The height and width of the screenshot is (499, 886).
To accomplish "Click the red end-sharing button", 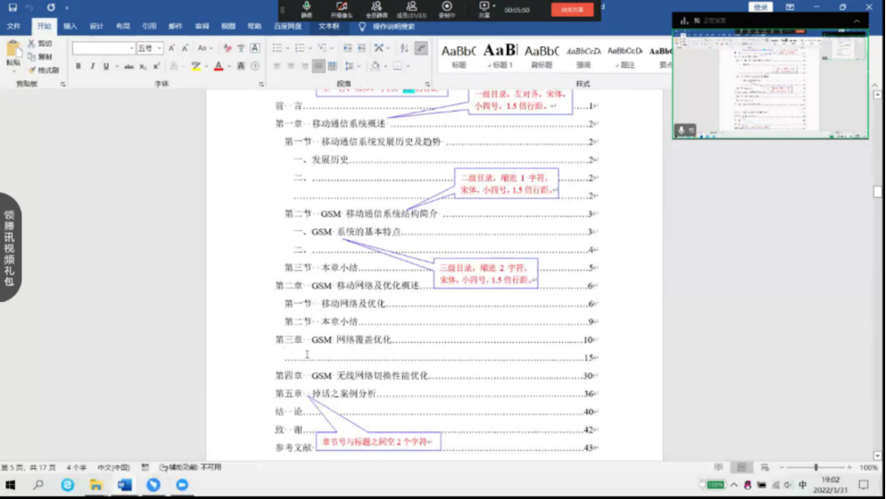I will [x=572, y=10].
